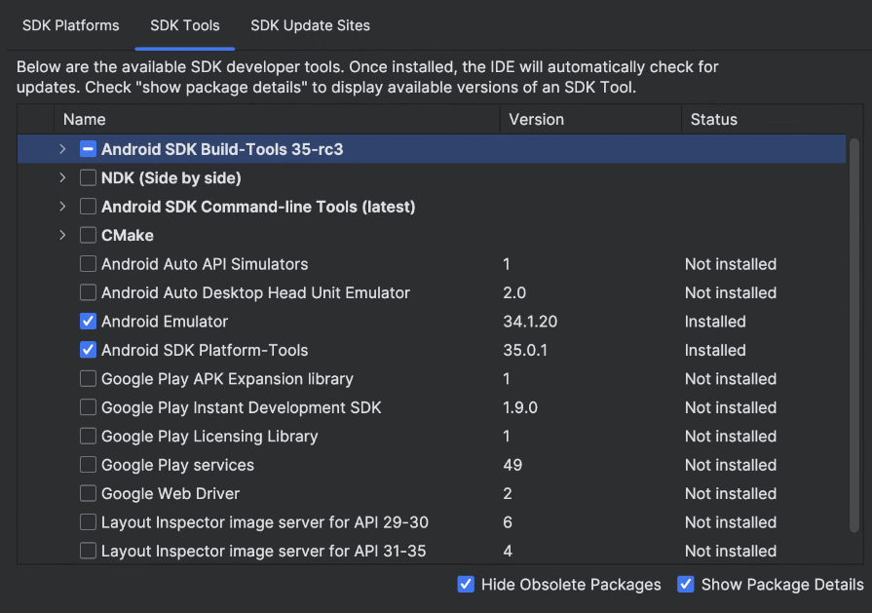This screenshot has width=872, height=613.
Task: Click the Version column header
Action: [536, 120]
